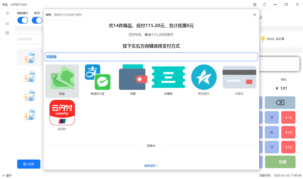Open the cloud upload icon in sidebar
This screenshot has height=179, width=303.
[7, 13]
